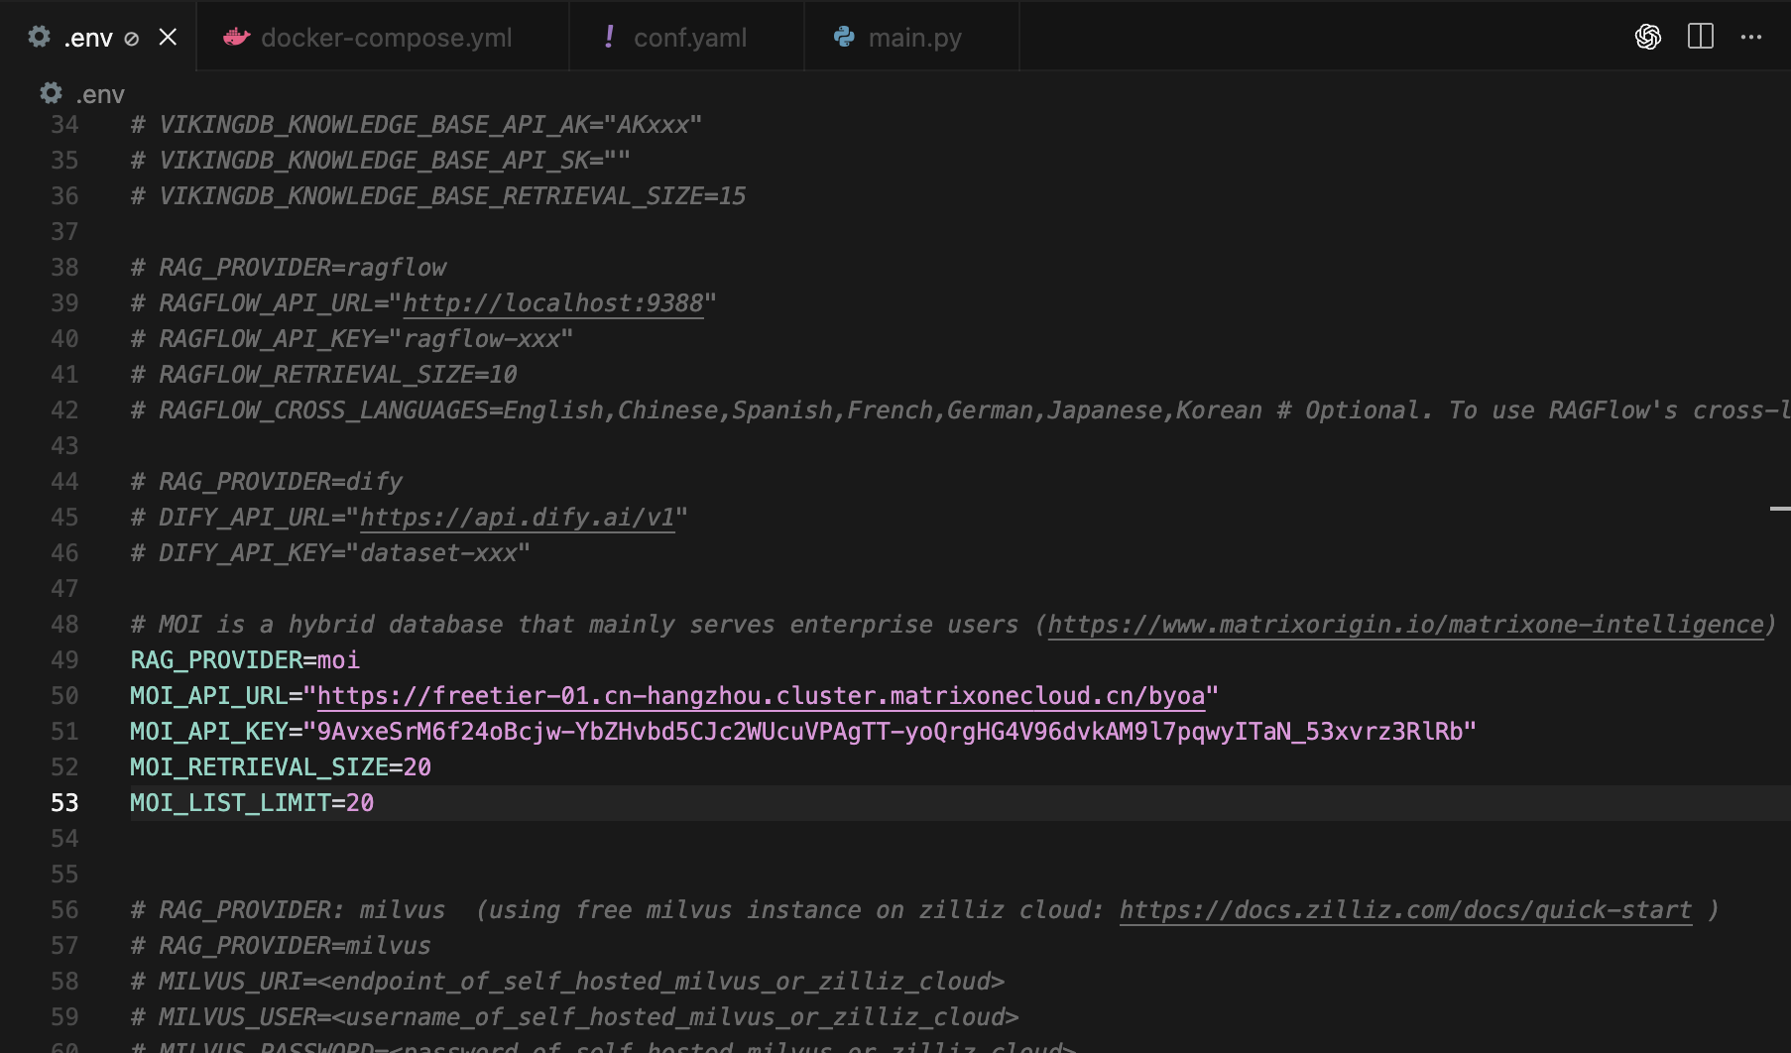Follow the matrixorigin.io matrixone-intelligence link
This screenshot has width=1791, height=1053.
pyautogui.click(x=1406, y=625)
